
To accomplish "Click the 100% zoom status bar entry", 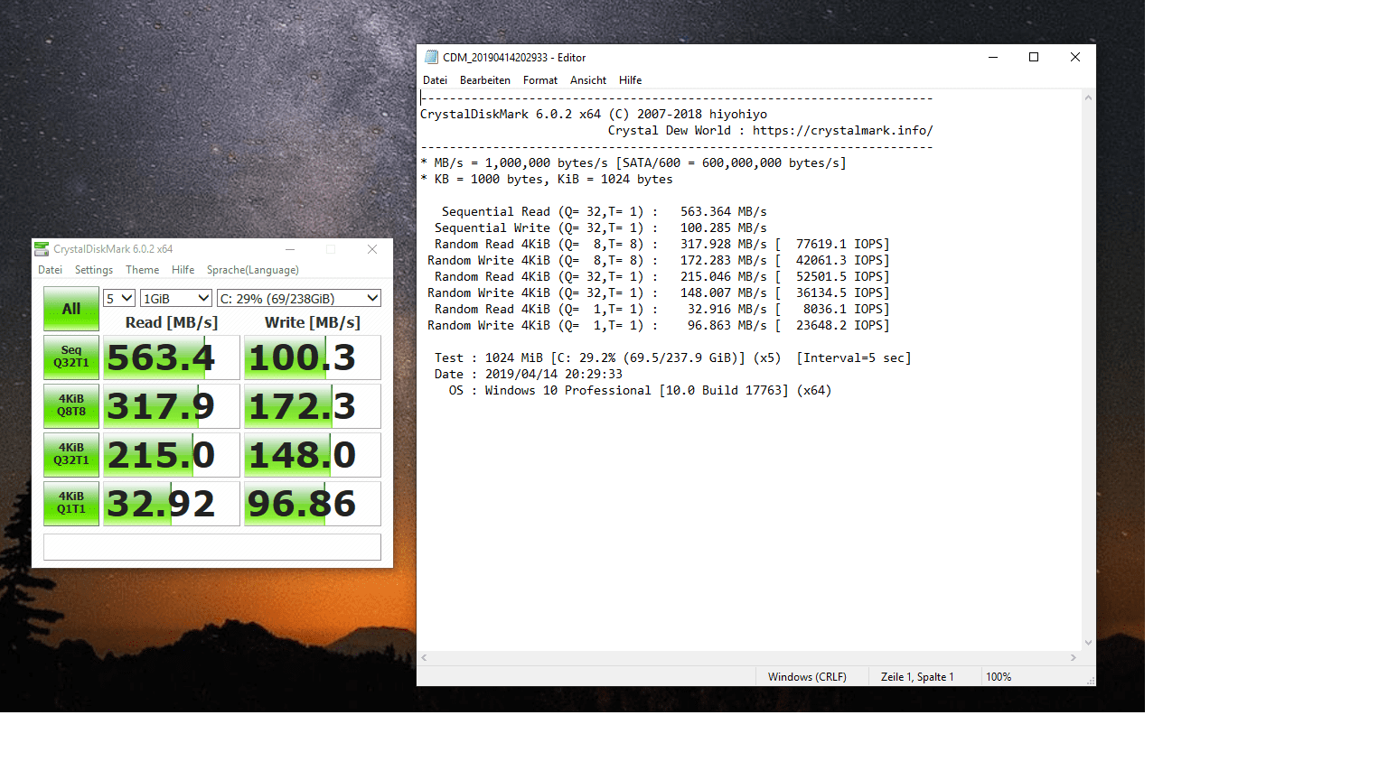I will [x=999, y=677].
